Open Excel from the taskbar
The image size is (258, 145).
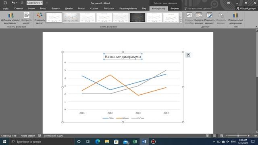pos(135,141)
